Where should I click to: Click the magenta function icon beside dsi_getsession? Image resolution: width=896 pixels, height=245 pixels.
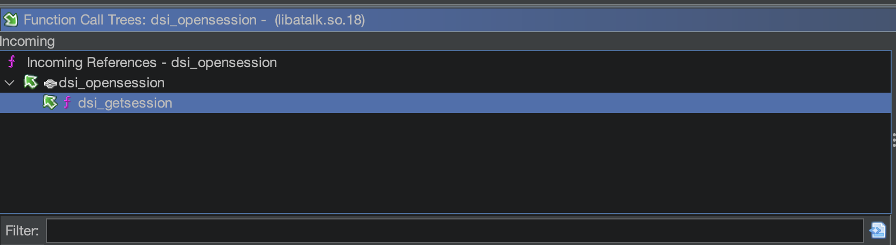[67, 102]
